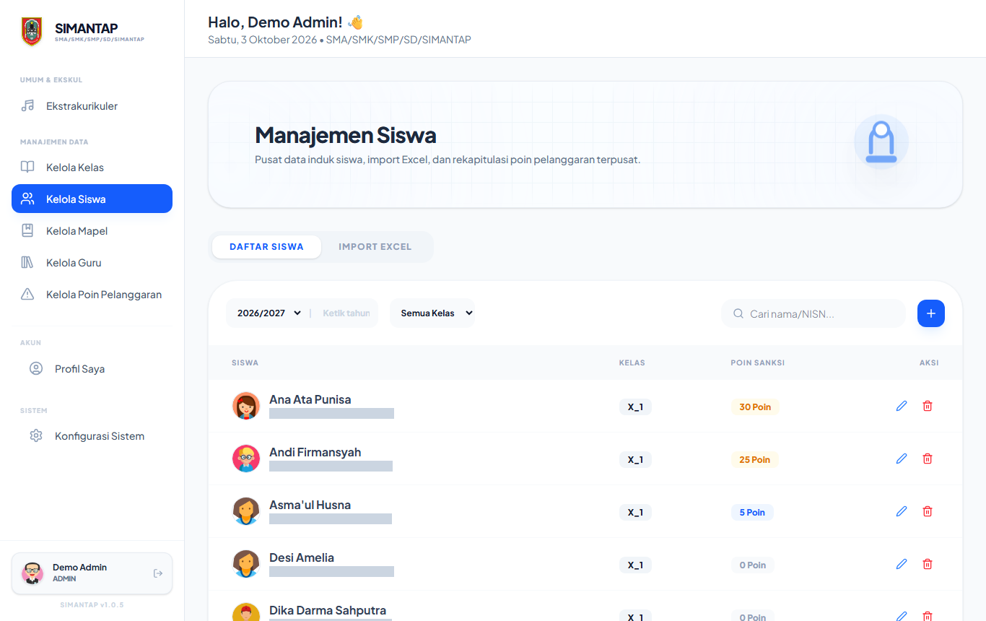Click the Ketik tahun input field
Image resolution: width=986 pixels, height=621 pixels.
click(x=346, y=313)
